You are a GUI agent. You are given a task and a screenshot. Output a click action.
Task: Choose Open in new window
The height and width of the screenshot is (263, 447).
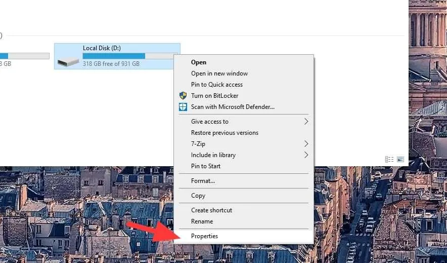244,73
